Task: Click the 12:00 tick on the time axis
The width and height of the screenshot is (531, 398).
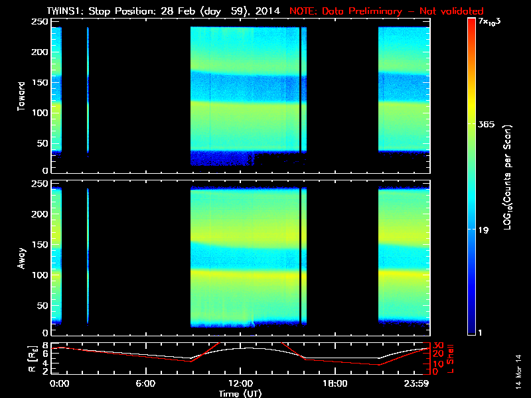Action: click(x=240, y=383)
